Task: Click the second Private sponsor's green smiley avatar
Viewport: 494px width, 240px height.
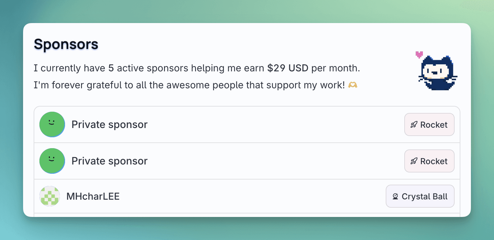Action: pyautogui.click(x=52, y=161)
